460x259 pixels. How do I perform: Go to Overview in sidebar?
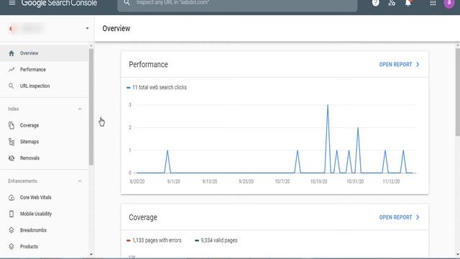(x=44, y=53)
